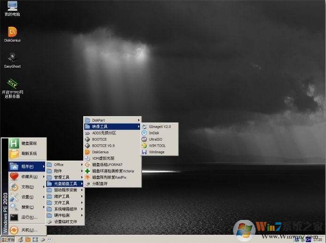Image resolution: width=326 pixels, height=243 pixels.
Task: Open the 硬件检测 programs folder
Action: 65,215
